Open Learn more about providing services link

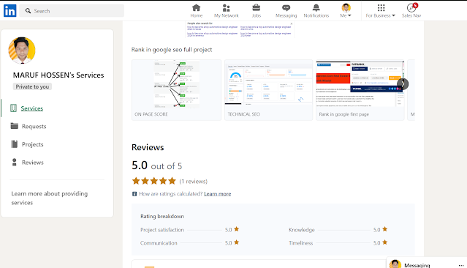(x=50, y=198)
